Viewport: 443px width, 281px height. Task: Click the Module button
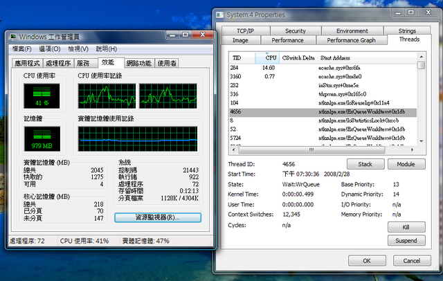click(x=406, y=164)
